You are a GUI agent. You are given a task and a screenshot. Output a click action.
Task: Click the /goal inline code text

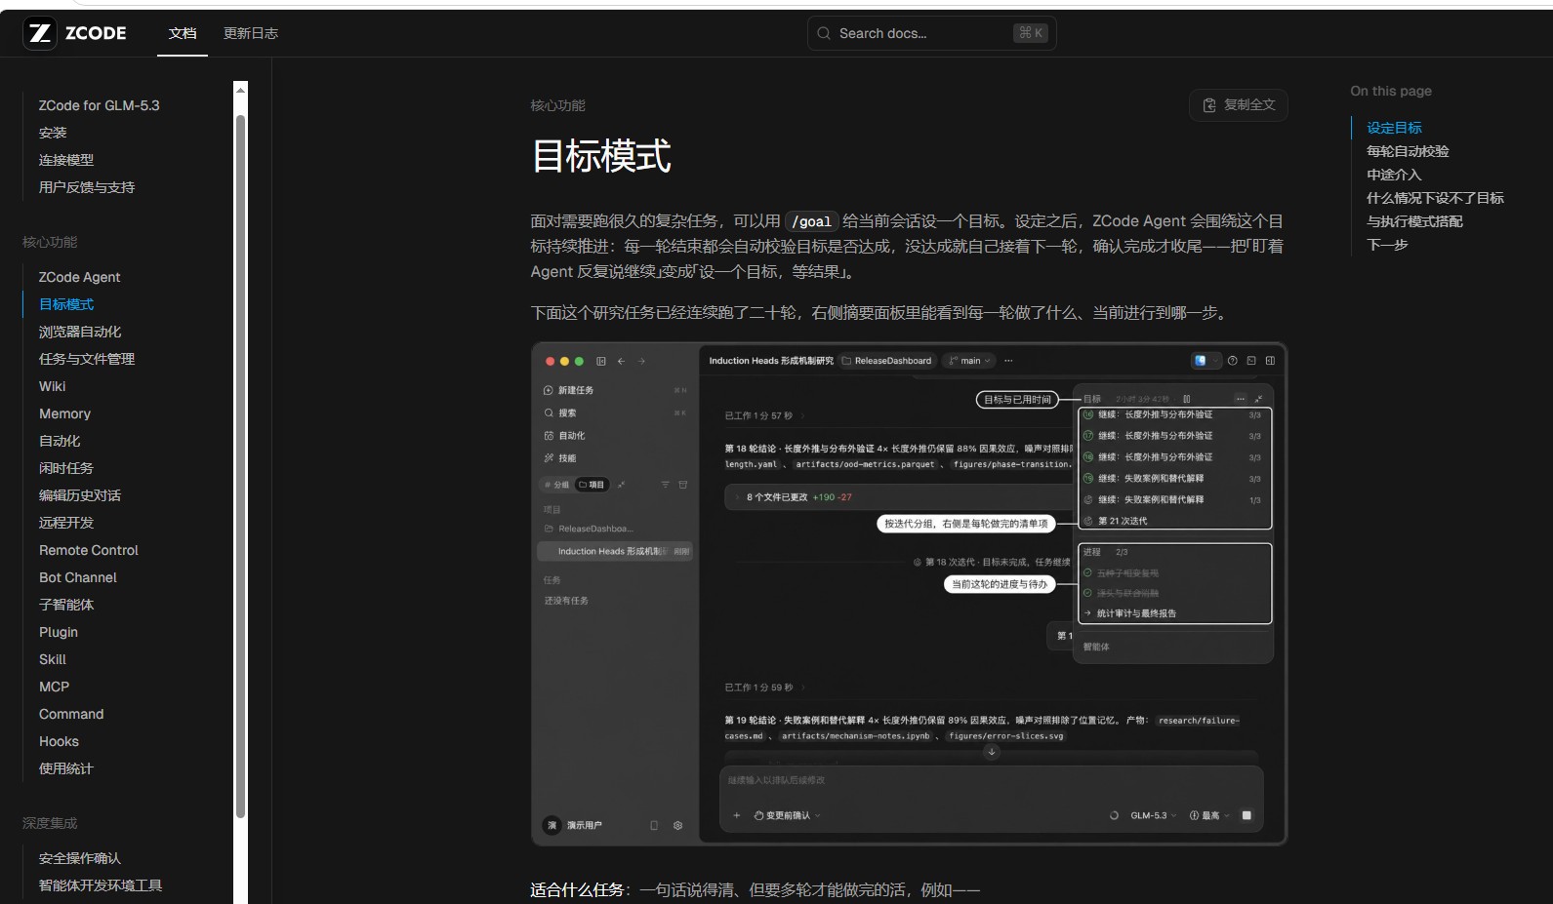point(812,221)
